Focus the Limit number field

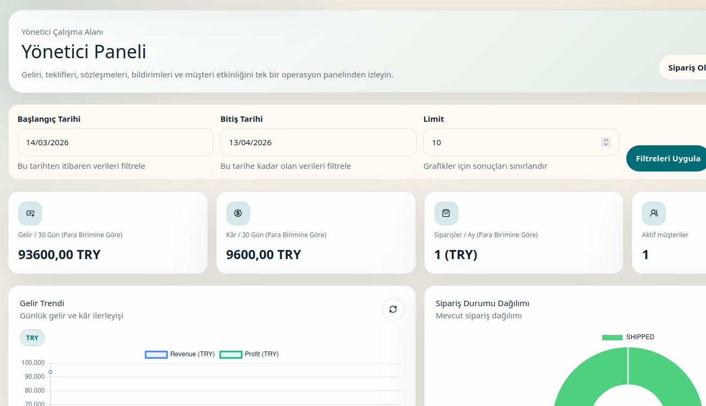point(521,142)
